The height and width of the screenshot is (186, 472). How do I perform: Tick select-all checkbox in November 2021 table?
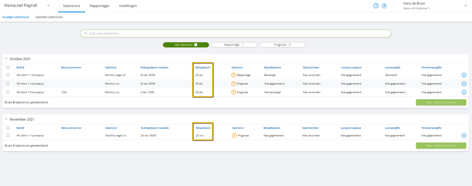coord(8,128)
